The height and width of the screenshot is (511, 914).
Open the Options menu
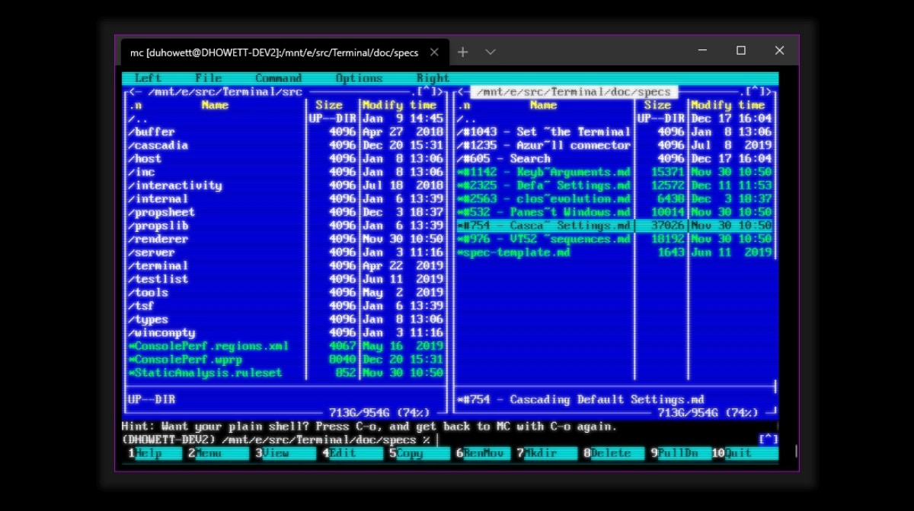(x=359, y=78)
